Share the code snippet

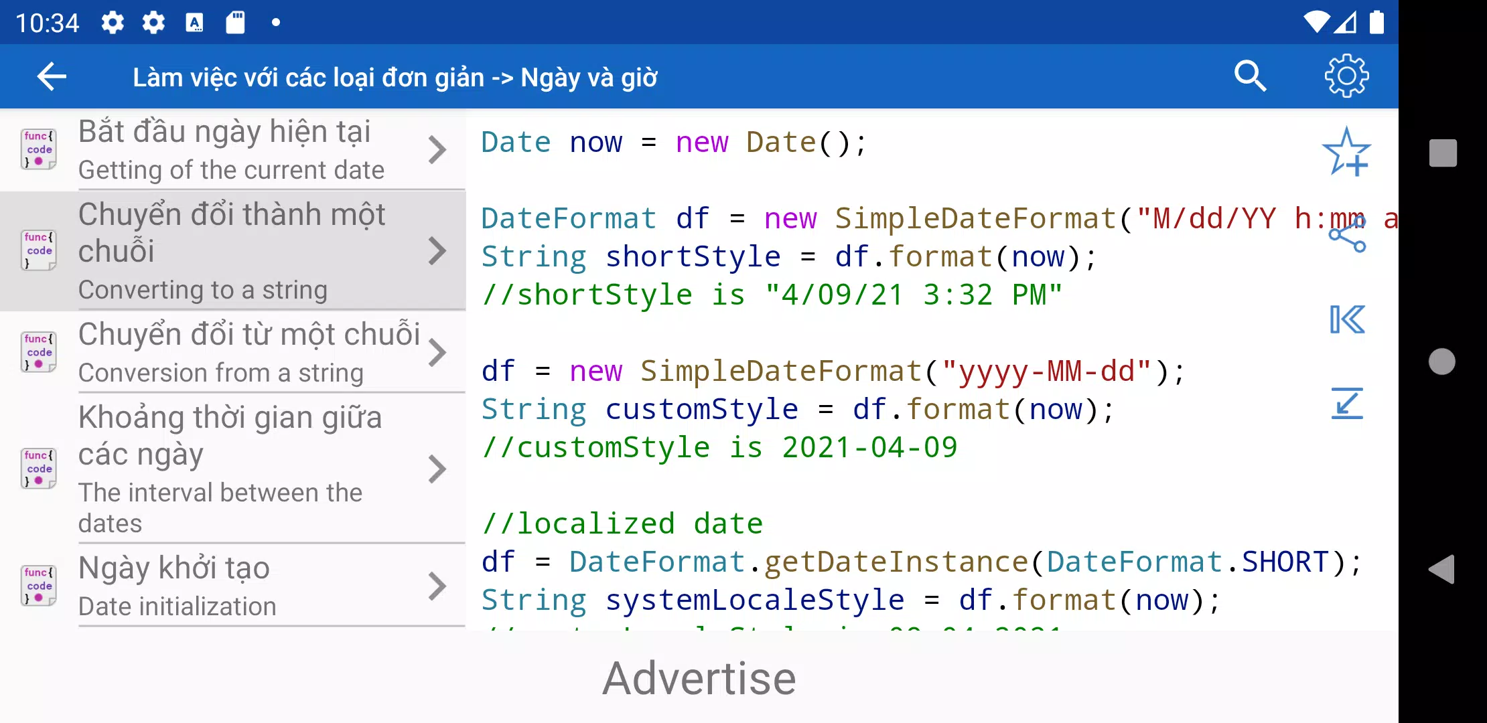pyautogui.click(x=1347, y=235)
